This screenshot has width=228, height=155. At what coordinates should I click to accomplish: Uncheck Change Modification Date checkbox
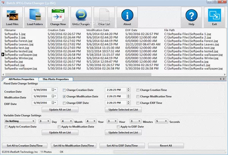click(64, 96)
